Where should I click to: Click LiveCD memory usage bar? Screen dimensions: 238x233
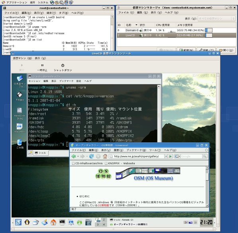pos(208,35)
